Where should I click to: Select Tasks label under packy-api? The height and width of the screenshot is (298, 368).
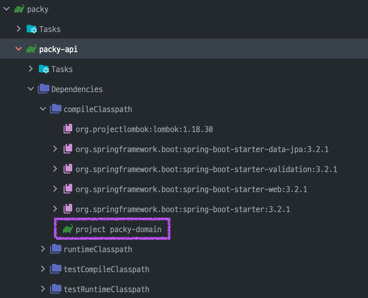62,69
